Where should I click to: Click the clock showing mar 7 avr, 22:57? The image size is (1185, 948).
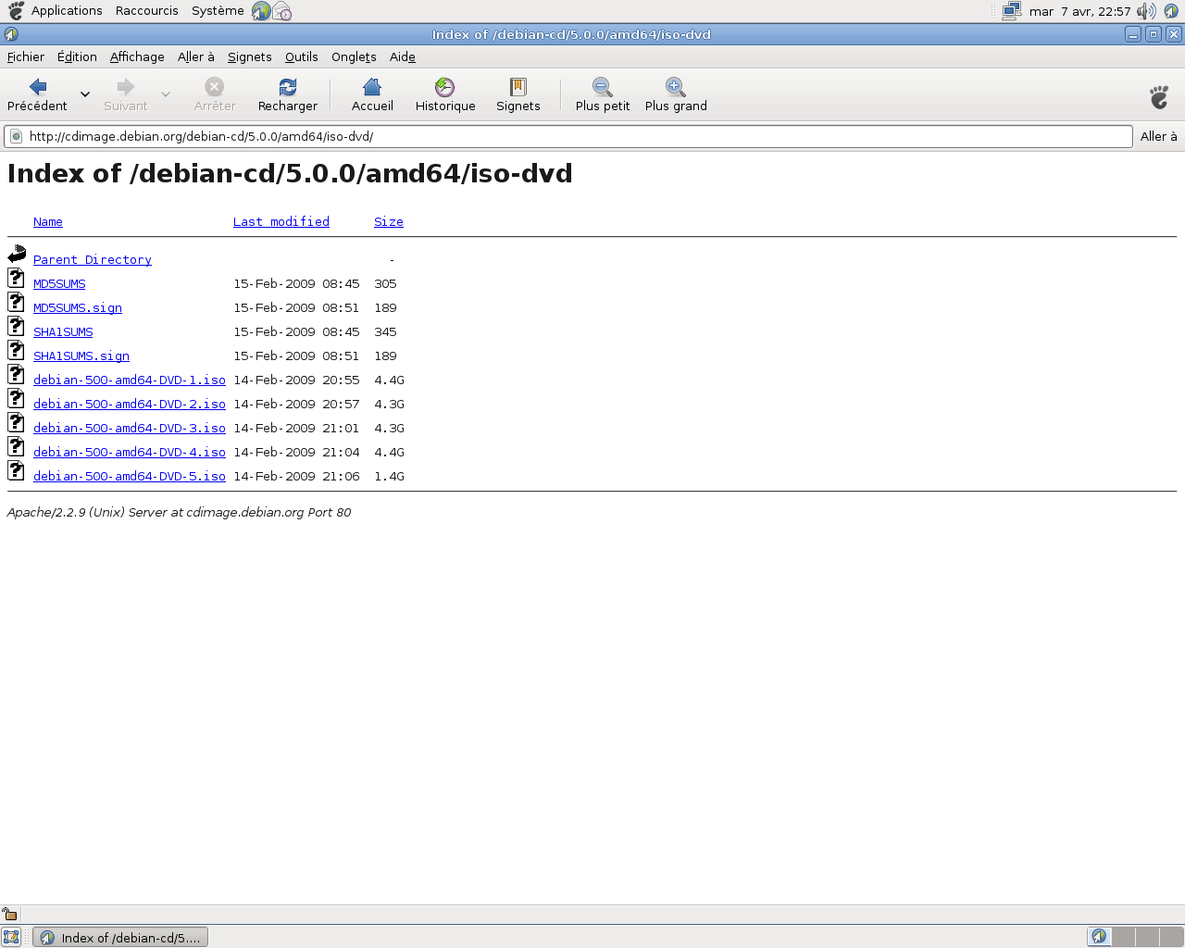click(1079, 11)
